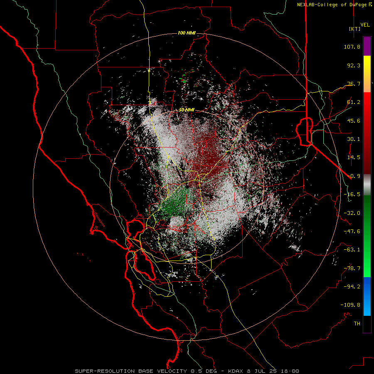Click the 76.7 velocity scale value
374x374 pixels.
point(354,84)
